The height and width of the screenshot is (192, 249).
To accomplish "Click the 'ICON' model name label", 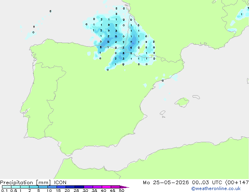I will [60, 183].
